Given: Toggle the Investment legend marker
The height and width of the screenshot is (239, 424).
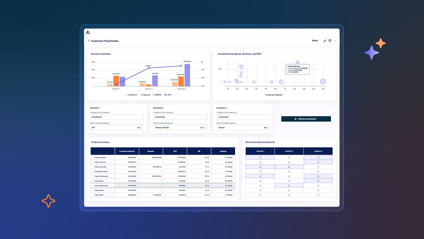Looking at the screenshot, I should (126, 95).
